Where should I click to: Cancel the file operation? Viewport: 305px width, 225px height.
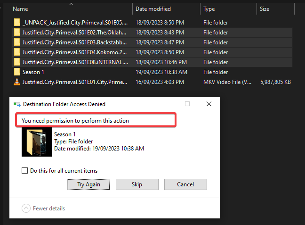185,184
